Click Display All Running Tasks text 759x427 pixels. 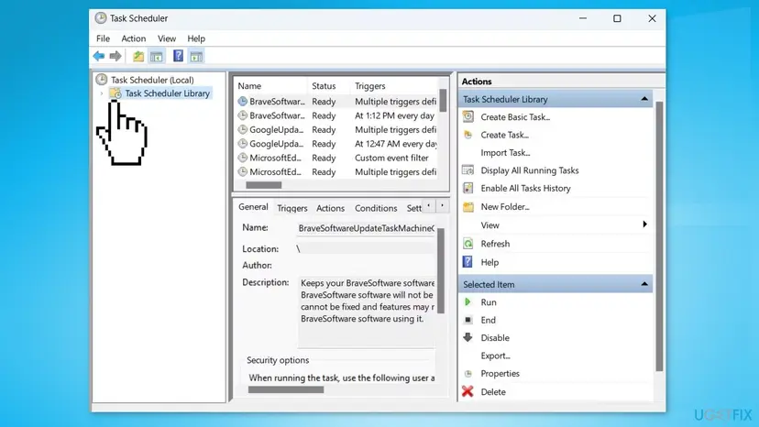530,170
